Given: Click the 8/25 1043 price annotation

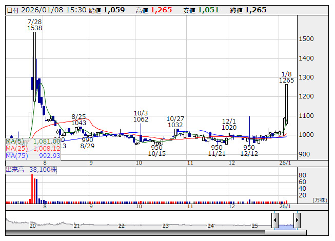Looking at the screenshot, I should pyautogui.click(x=78, y=119).
